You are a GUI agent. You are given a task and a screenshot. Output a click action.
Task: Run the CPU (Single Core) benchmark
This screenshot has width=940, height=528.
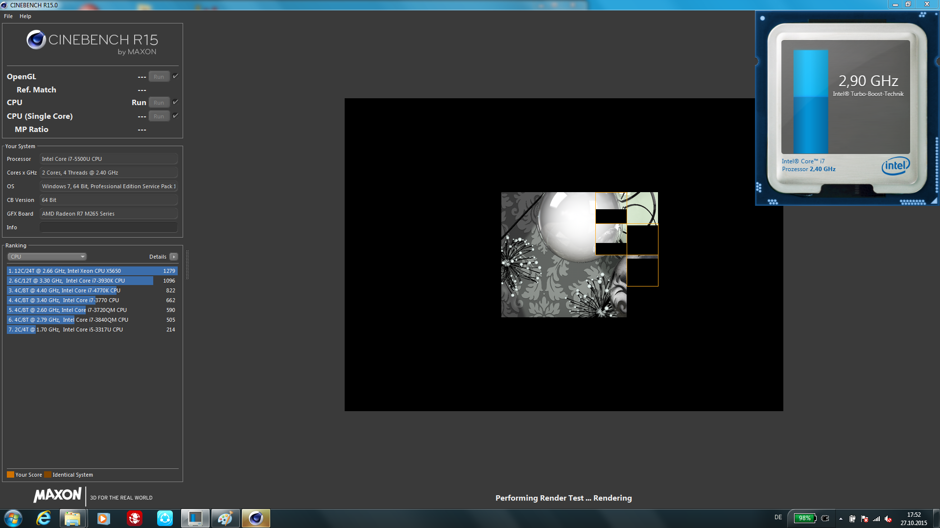tap(159, 116)
